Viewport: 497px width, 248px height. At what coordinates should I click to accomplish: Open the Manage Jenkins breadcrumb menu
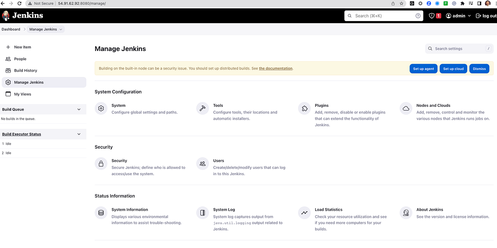tap(60, 29)
